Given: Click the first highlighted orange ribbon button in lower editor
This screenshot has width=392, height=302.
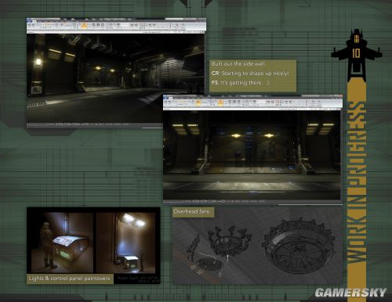Looking at the screenshot, I should (198, 103).
